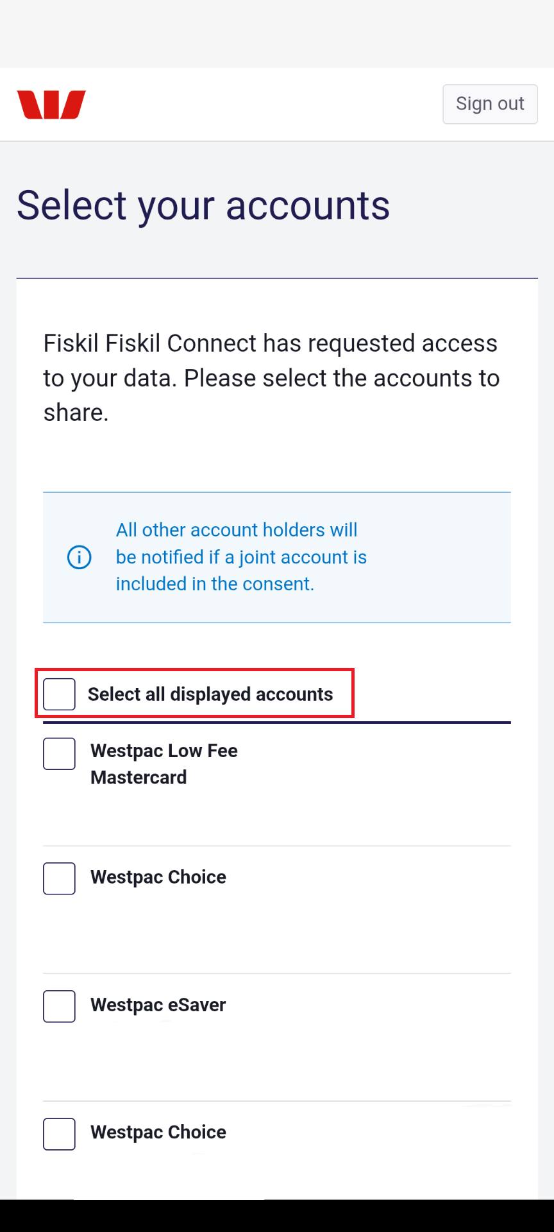The width and height of the screenshot is (554, 1232).
Task: Tick the bottom Westpac Choice checkbox
Action: tap(58, 1133)
